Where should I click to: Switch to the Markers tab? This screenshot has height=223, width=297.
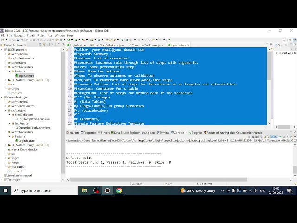click(x=73, y=133)
